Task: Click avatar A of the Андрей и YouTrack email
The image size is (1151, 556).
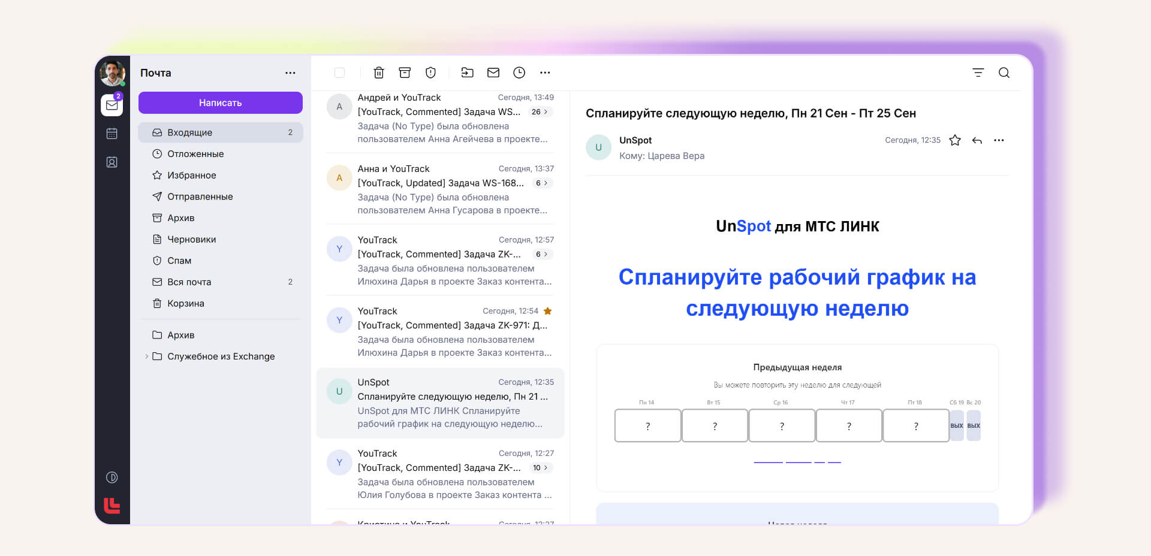Action: (339, 107)
